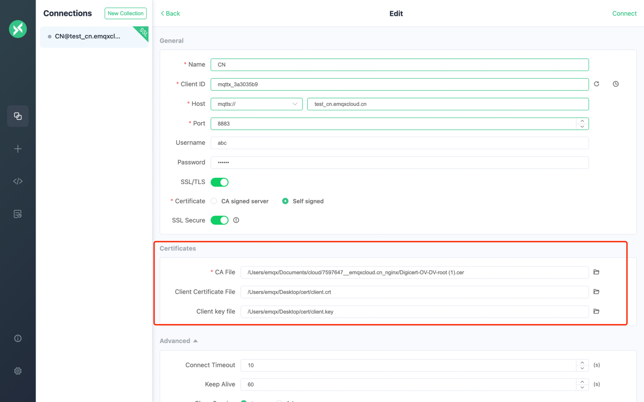Viewport: 644px width, 402px height.
Task: Click the New Collection button
Action: [125, 14]
